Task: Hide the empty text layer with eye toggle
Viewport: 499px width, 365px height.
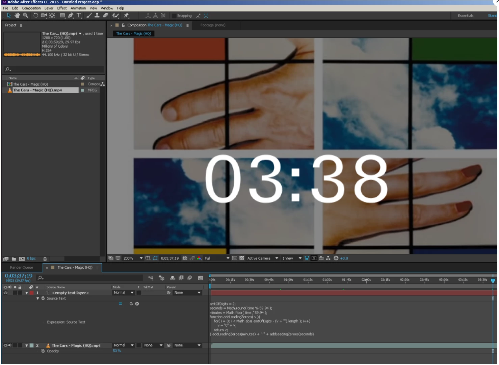Action: point(5,293)
